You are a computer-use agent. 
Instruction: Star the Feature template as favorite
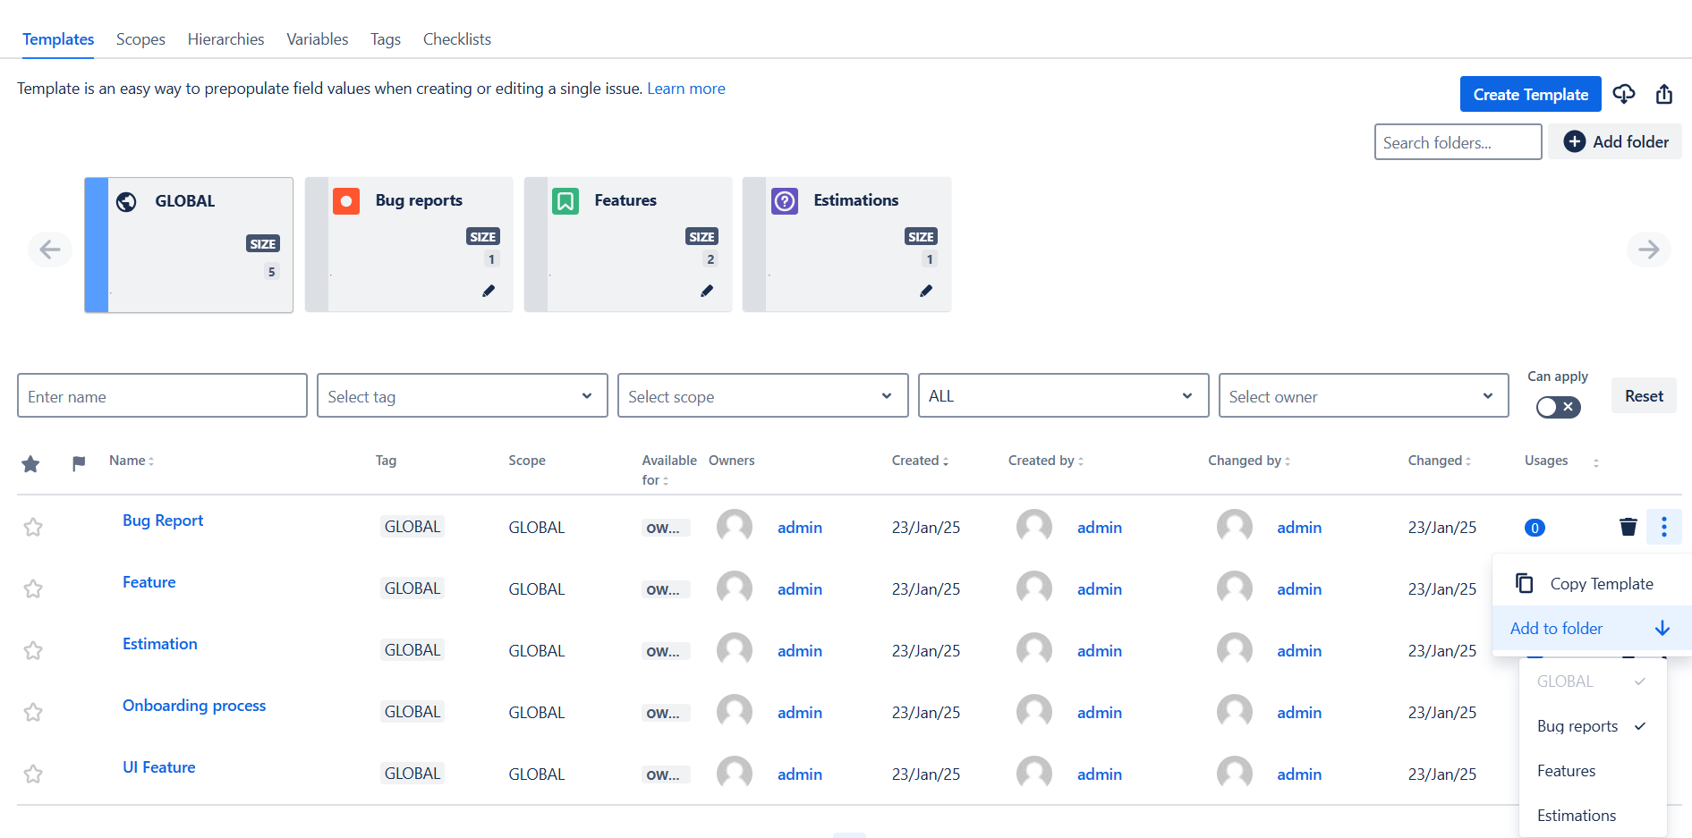click(33, 588)
